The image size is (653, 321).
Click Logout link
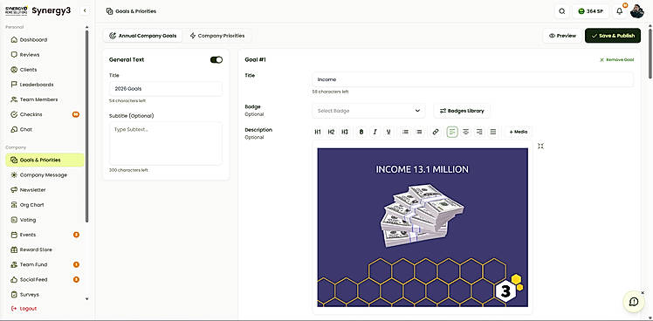point(24,309)
